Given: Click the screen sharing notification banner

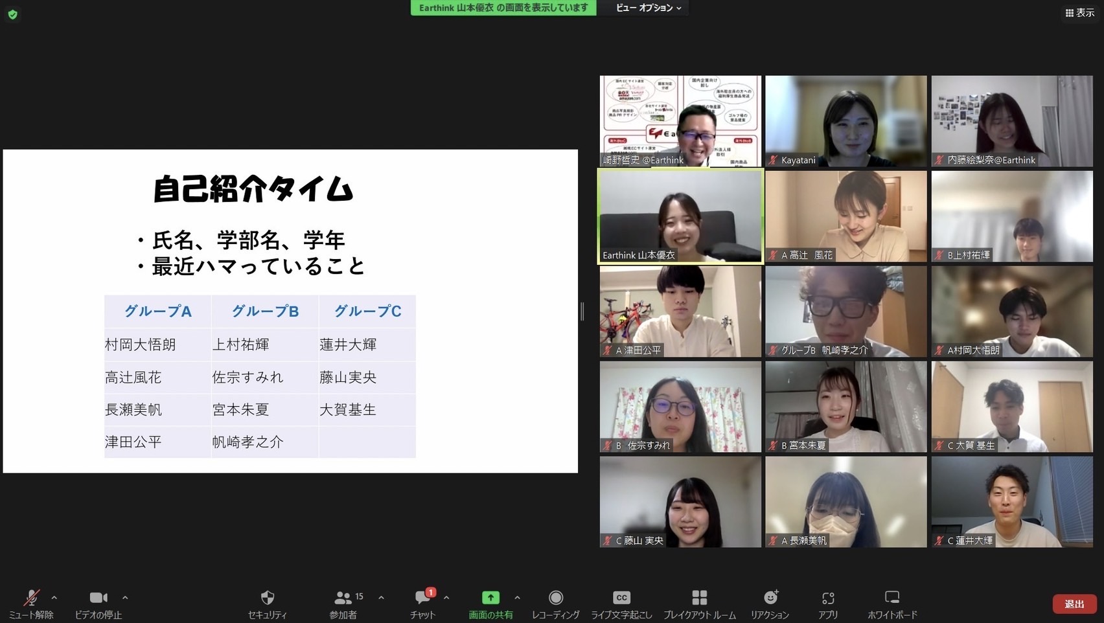Looking at the screenshot, I should pos(503,8).
